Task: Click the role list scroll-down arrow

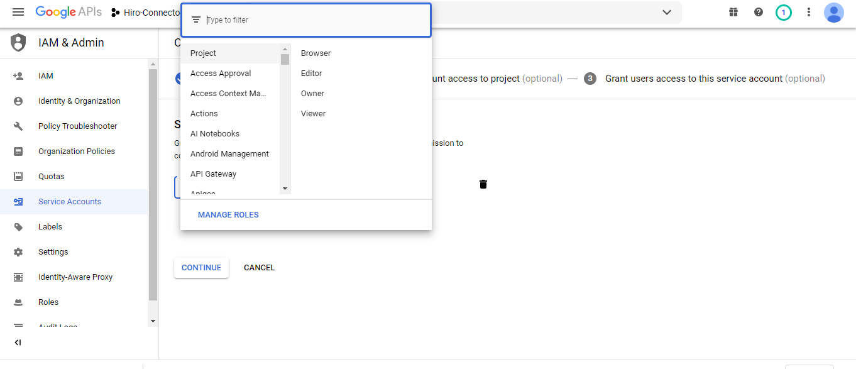Action: [x=285, y=189]
